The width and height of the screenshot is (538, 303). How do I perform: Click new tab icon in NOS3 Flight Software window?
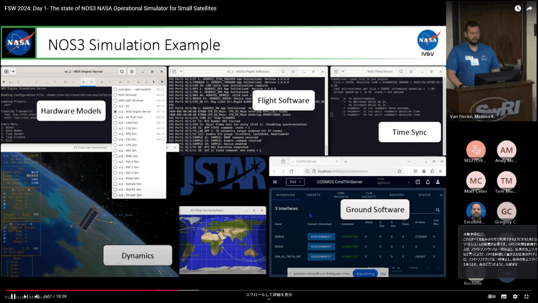174,71
